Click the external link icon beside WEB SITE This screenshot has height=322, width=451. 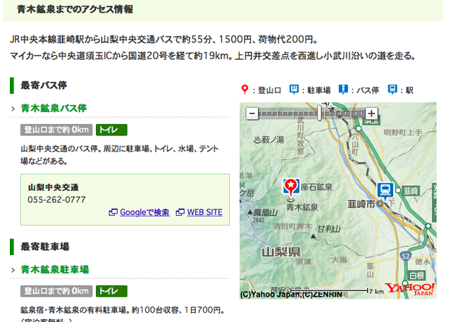click(x=180, y=212)
